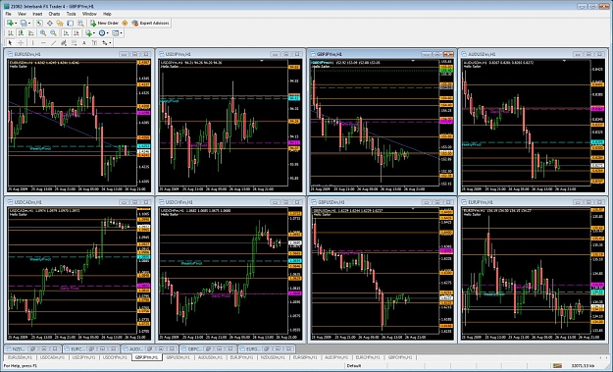613x372 pixels.
Task: Toggle chart Auto Scroll
Action: point(66,32)
